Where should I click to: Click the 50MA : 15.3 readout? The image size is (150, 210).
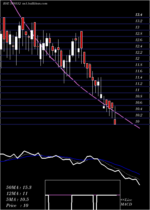pos(19,187)
